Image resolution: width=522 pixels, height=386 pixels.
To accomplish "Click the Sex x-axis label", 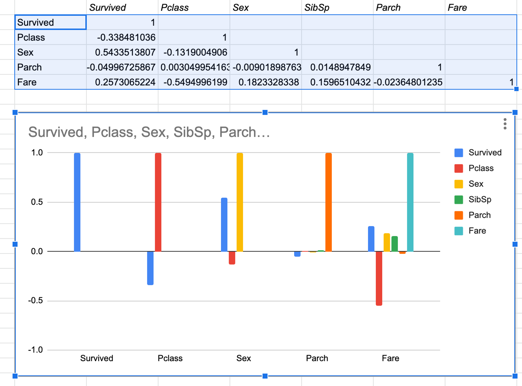I will [244, 358].
